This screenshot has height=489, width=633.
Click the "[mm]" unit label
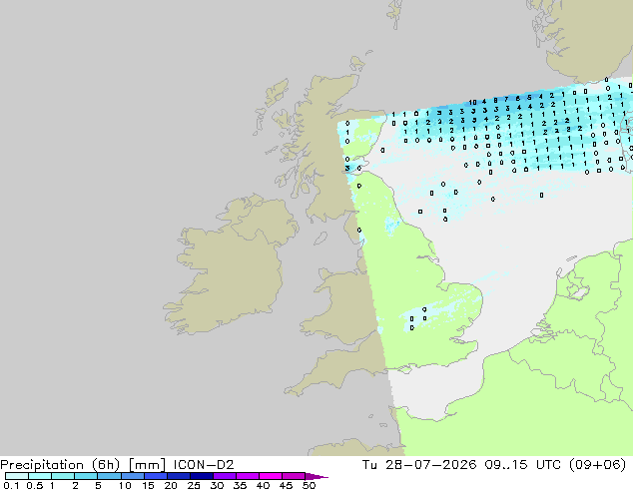[147, 465]
